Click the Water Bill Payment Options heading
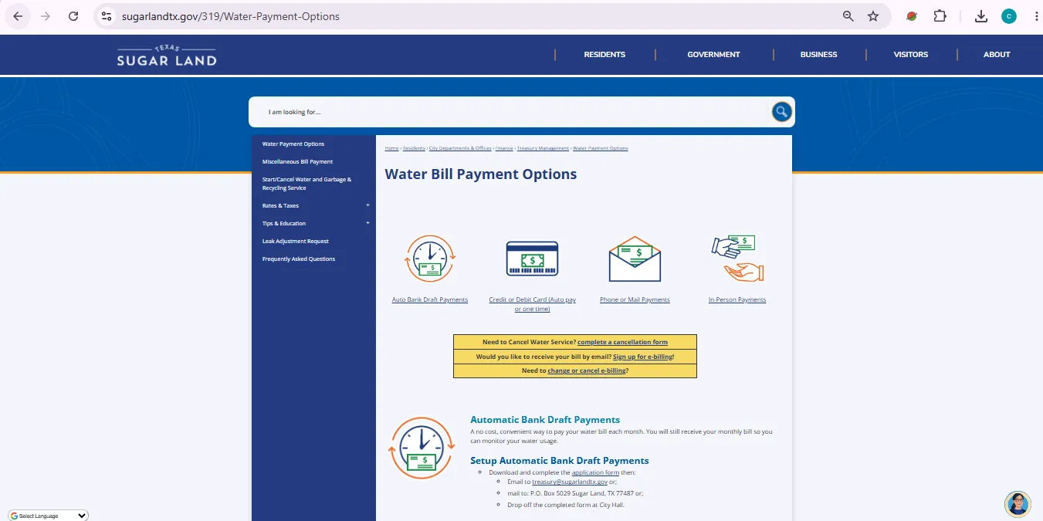 pos(481,174)
